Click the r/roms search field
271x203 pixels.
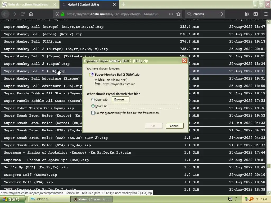(x=205, y=14)
